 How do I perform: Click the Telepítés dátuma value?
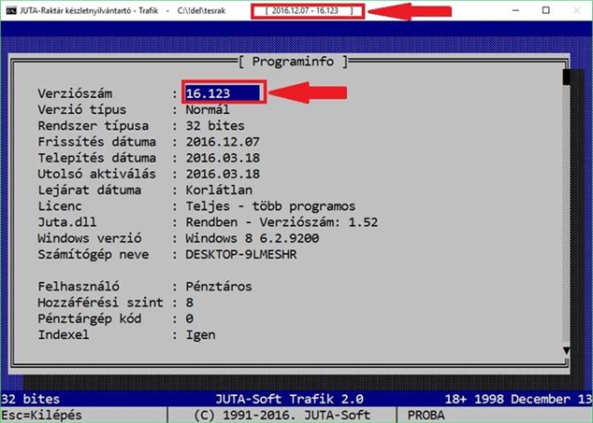tap(223, 158)
